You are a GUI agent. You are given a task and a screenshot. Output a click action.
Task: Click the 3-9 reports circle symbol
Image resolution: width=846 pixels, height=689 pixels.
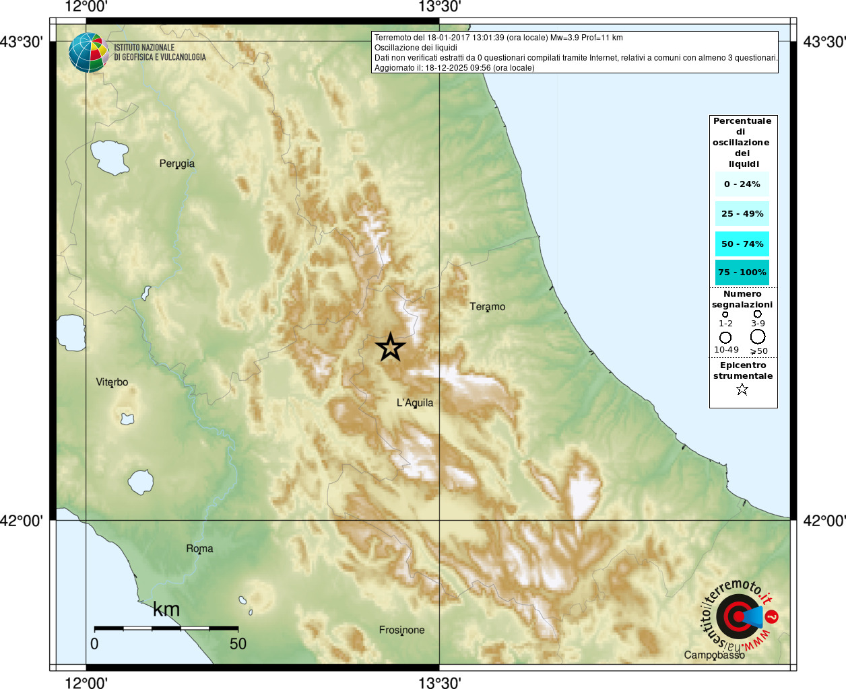[x=758, y=314]
